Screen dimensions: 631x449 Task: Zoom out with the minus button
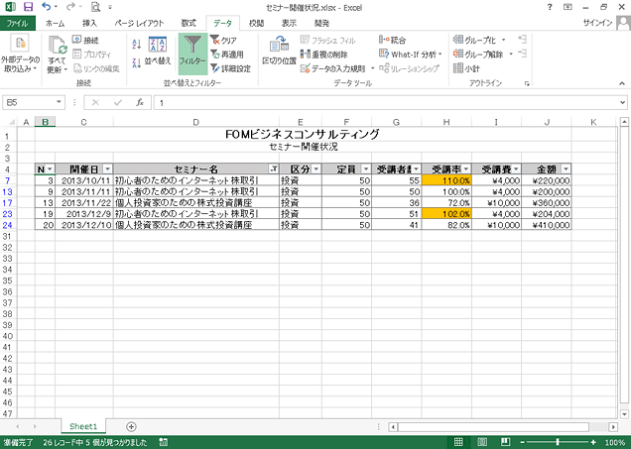522,443
